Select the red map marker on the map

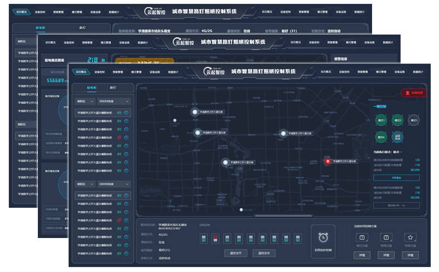328,161
